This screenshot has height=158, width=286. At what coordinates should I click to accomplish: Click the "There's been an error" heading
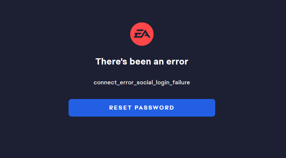pos(142,61)
